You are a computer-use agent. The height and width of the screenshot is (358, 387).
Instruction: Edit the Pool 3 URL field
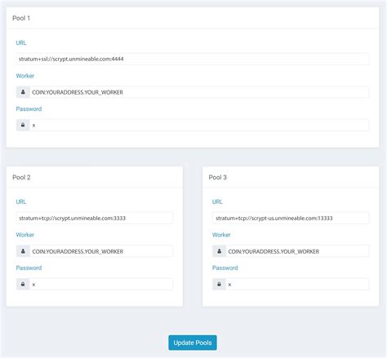coord(291,218)
